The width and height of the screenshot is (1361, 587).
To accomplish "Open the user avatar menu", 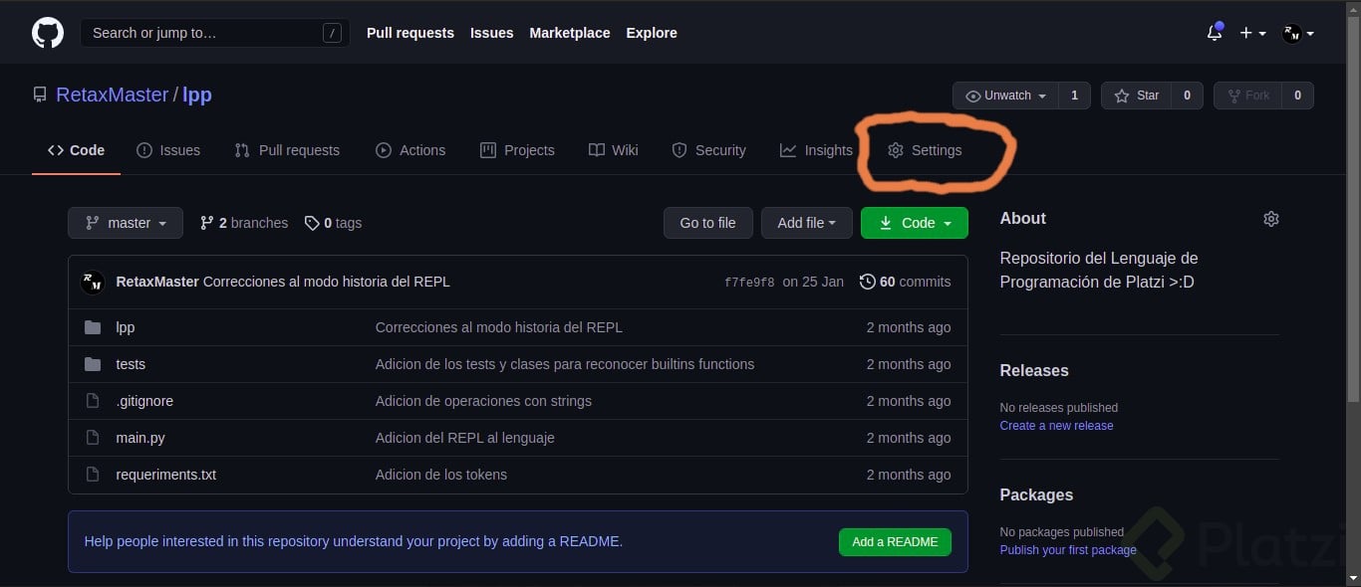I will (x=1298, y=33).
